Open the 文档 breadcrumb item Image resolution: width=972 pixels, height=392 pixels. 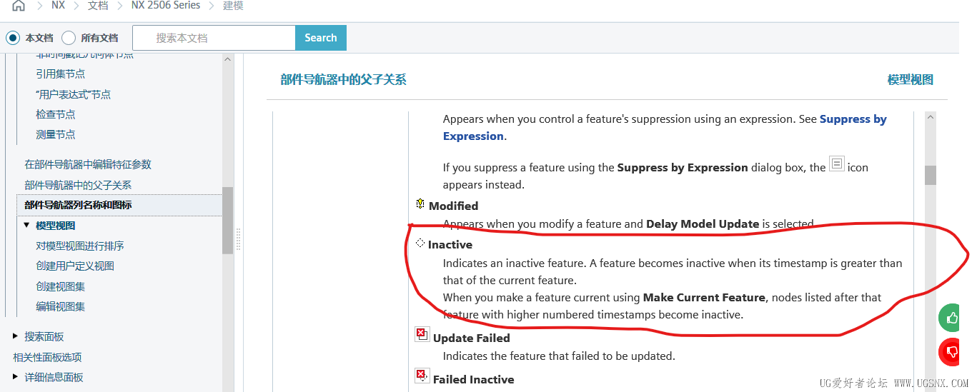pos(98,5)
